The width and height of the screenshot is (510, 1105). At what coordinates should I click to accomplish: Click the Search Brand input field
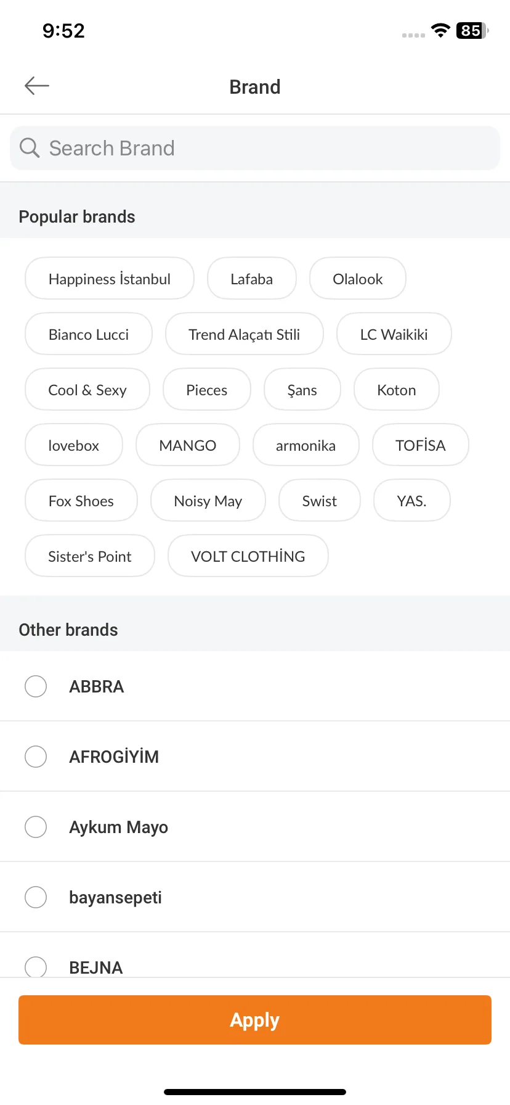[255, 148]
